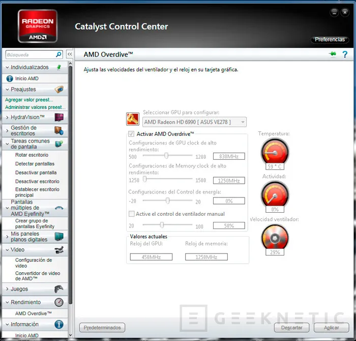Open Configuración de video in sidebar
The image size is (356, 341).
coord(34,263)
